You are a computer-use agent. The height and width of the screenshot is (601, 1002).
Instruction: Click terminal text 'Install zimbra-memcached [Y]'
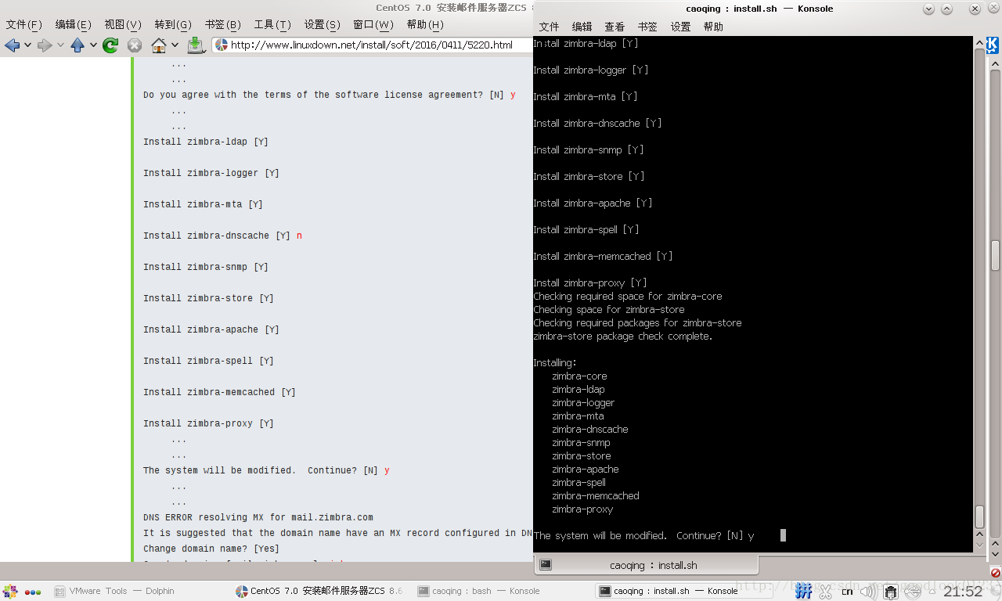point(603,257)
